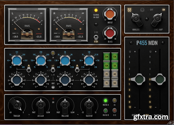
Task: Click the red GR indicator LED
Action: (53, 99)
